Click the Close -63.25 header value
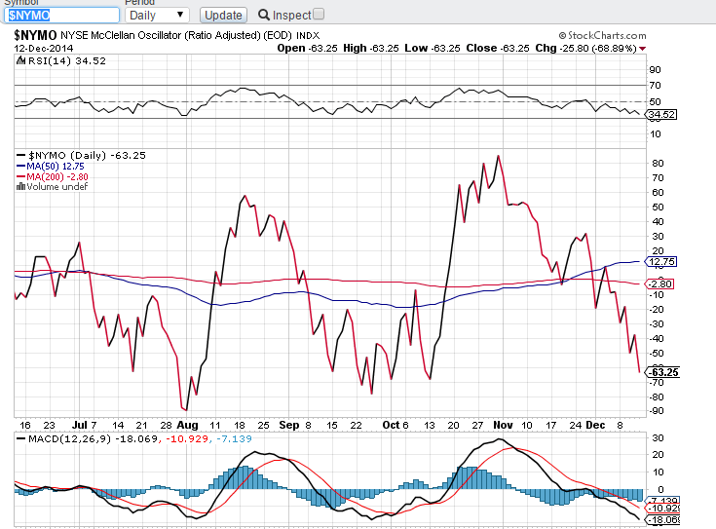This screenshot has height=529, width=716. (x=498, y=49)
